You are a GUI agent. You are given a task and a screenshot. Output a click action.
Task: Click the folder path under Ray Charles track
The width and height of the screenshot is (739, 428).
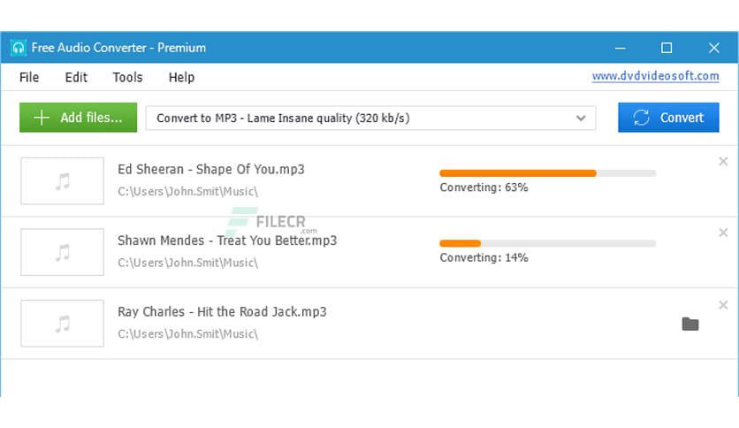pyautogui.click(x=188, y=333)
